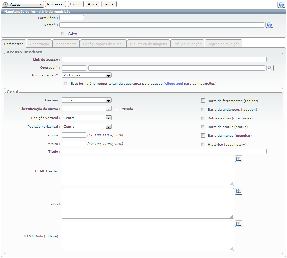Focus the Link de acesso field
The image size is (287, 258).
164,59
